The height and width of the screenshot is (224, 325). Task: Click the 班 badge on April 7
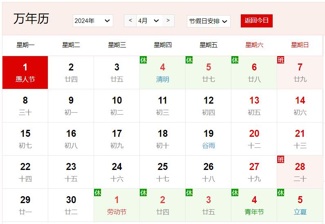point(281,60)
